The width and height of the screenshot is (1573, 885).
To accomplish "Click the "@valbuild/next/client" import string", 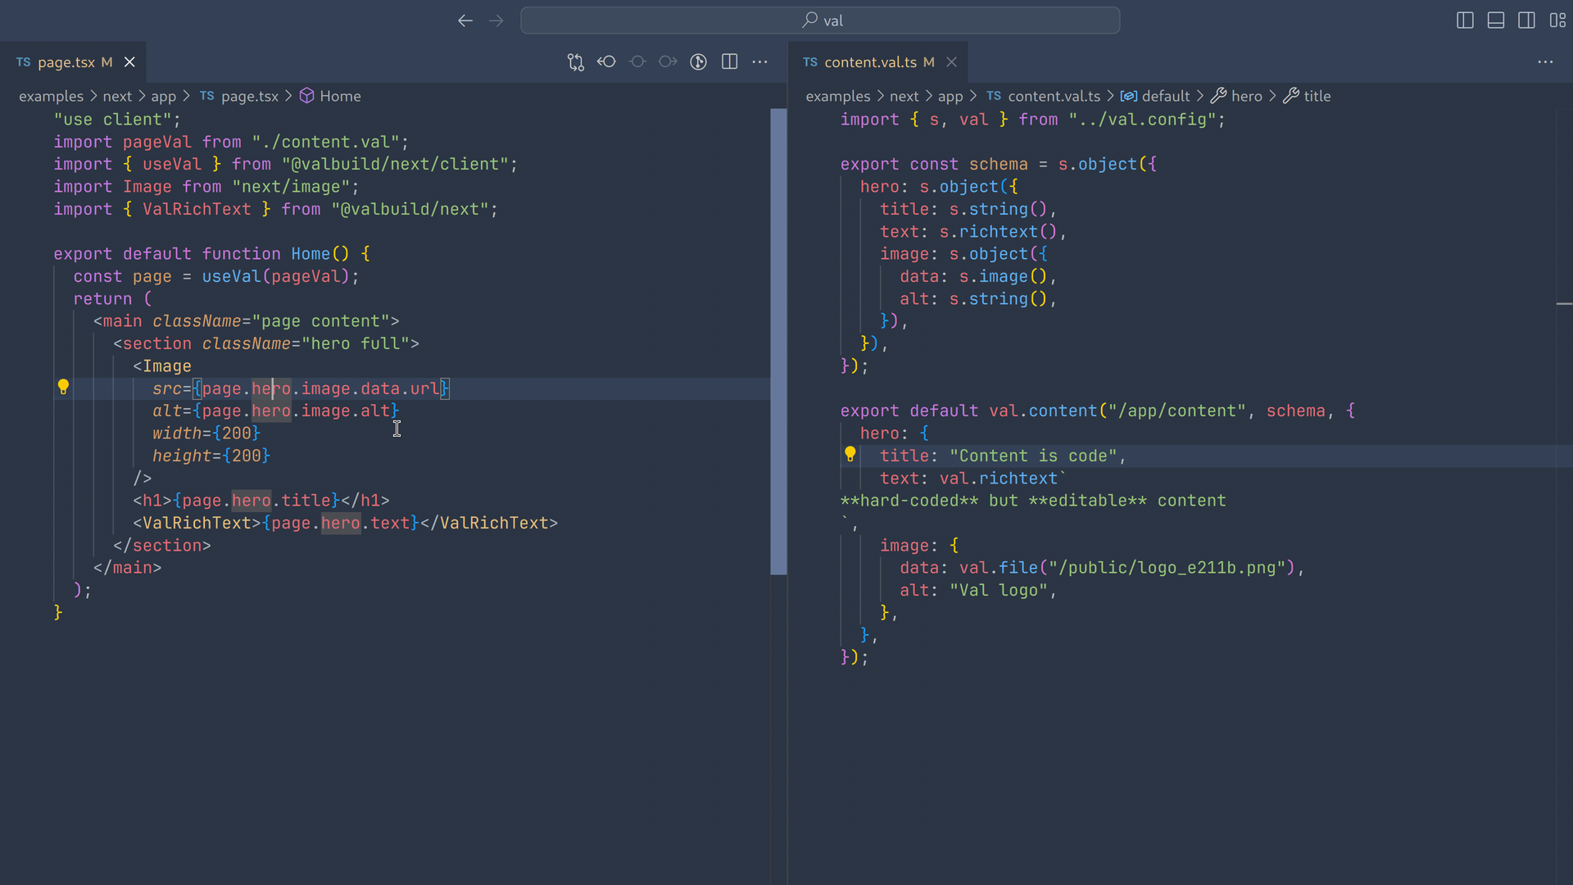I will (x=395, y=164).
